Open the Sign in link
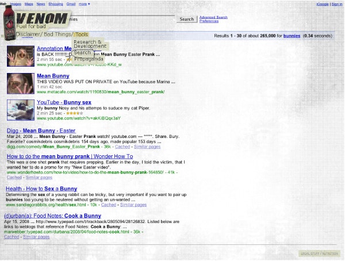This screenshot has width=345, height=261. click(x=337, y=4)
